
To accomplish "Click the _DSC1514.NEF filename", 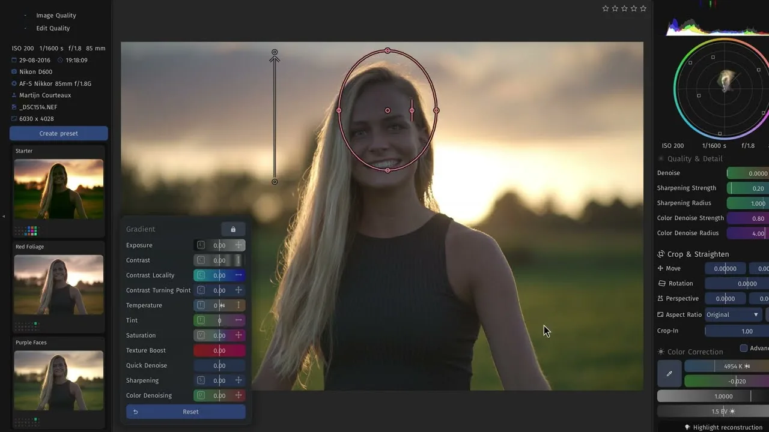I will point(38,107).
